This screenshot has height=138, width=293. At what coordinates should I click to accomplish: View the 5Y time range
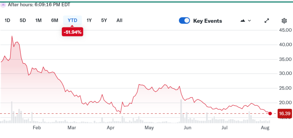tap(104, 20)
